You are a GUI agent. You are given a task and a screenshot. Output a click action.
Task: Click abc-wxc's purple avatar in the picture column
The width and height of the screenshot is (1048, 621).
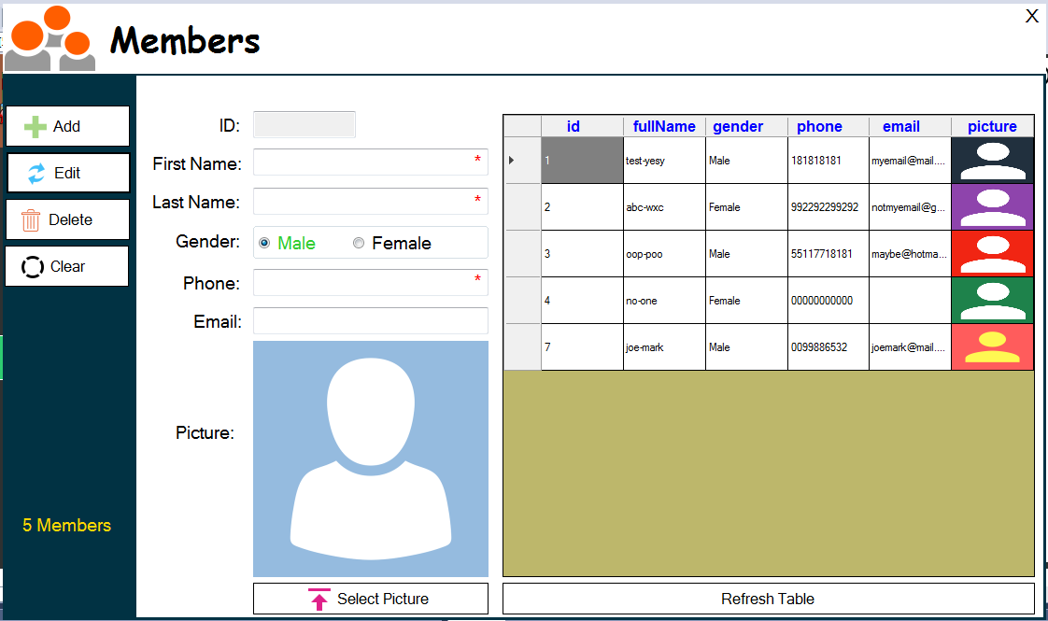coord(992,206)
